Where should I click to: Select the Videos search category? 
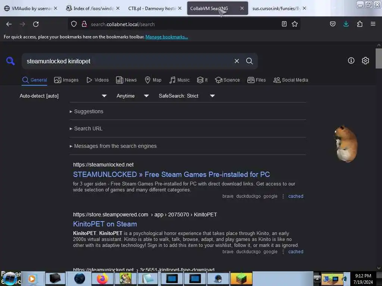[x=98, y=80]
